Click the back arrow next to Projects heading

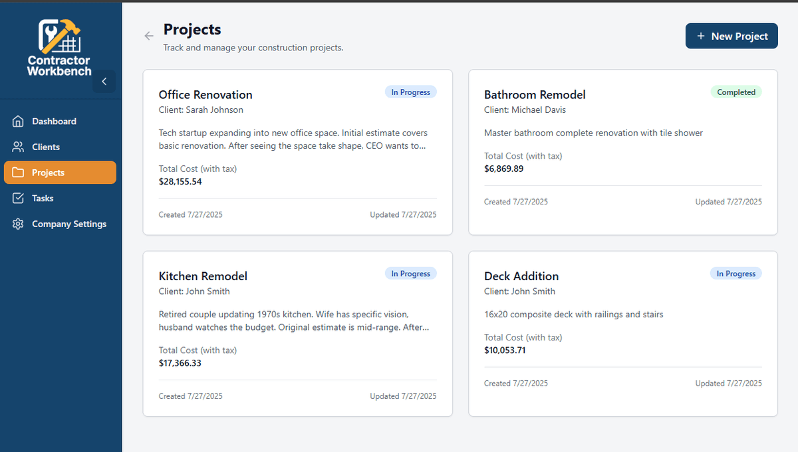pyautogui.click(x=148, y=36)
